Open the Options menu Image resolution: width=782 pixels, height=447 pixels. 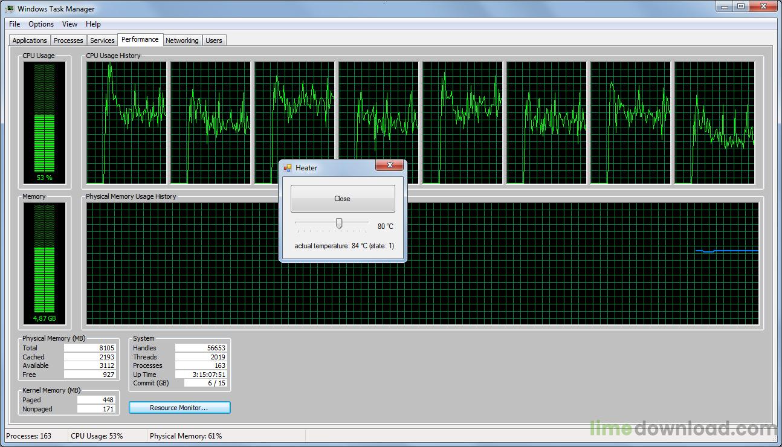pos(41,24)
